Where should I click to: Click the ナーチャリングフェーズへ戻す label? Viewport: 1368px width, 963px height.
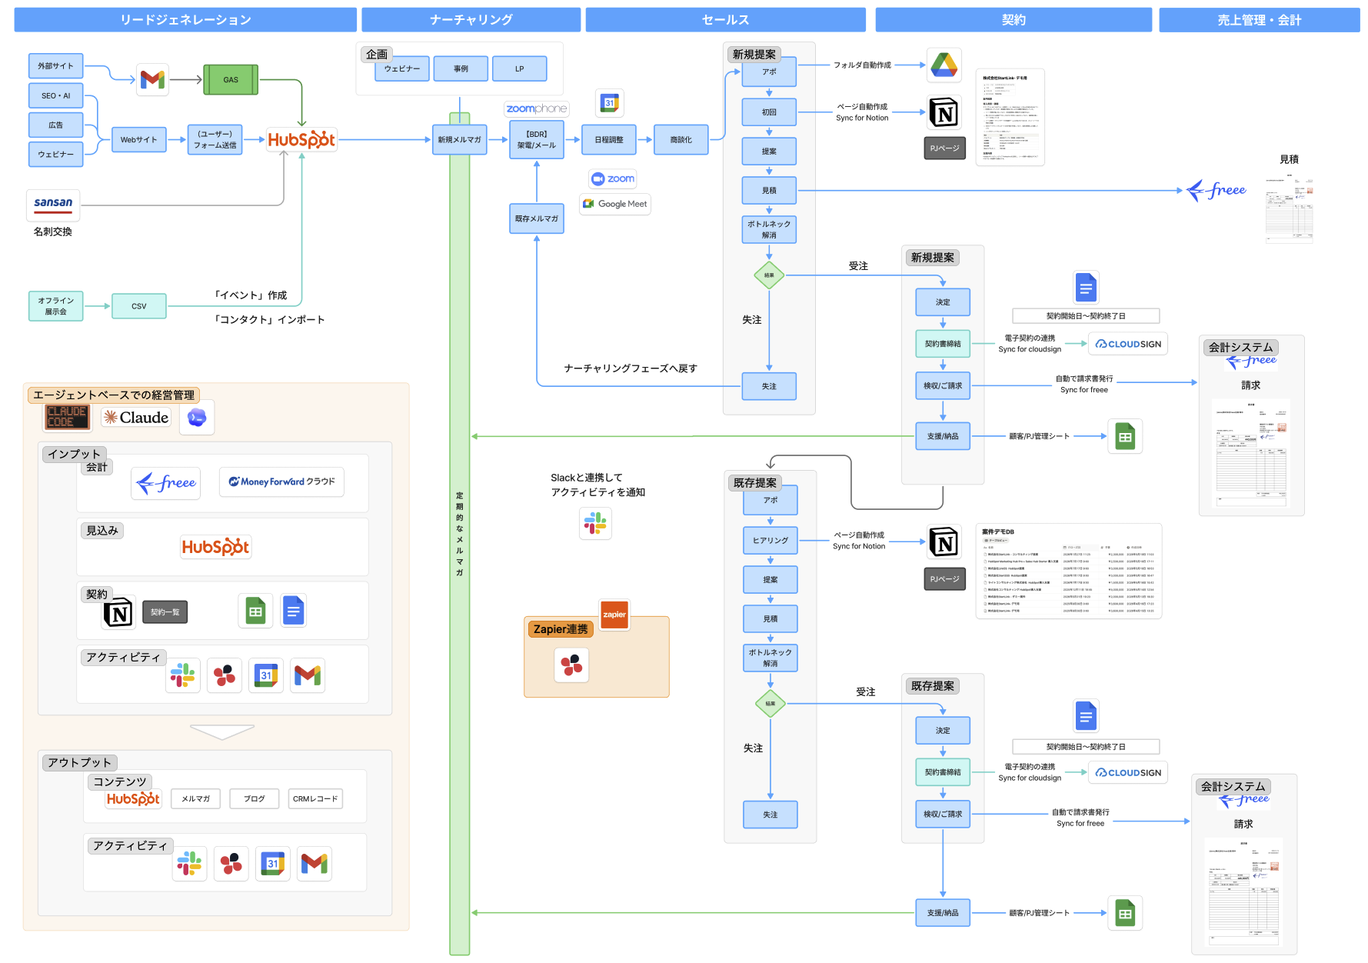[631, 368]
